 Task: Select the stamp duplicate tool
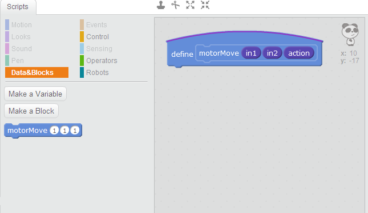pyautogui.click(x=161, y=5)
